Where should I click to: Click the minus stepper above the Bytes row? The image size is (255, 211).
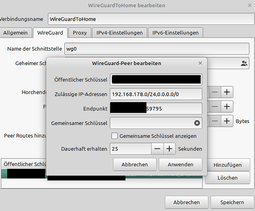click(214, 107)
